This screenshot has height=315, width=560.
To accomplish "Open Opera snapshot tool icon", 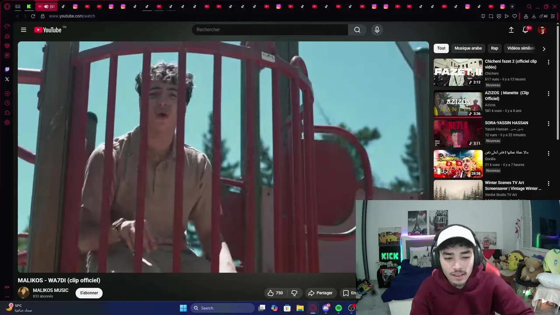I will click(491, 16).
